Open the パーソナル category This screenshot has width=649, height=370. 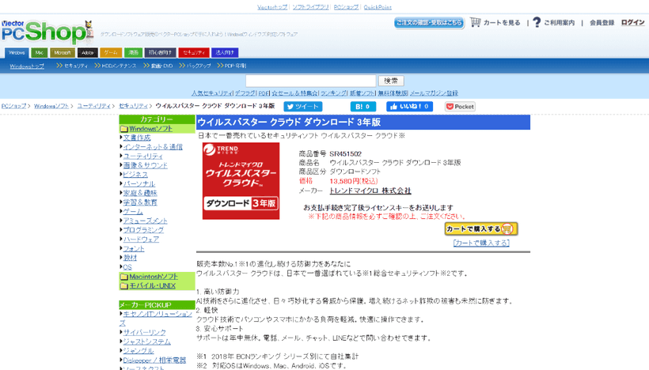click(x=139, y=184)
